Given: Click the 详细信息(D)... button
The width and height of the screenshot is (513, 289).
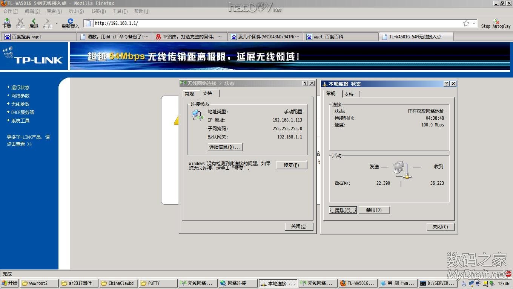Looking at the screenshot, I should coord(225,147).
